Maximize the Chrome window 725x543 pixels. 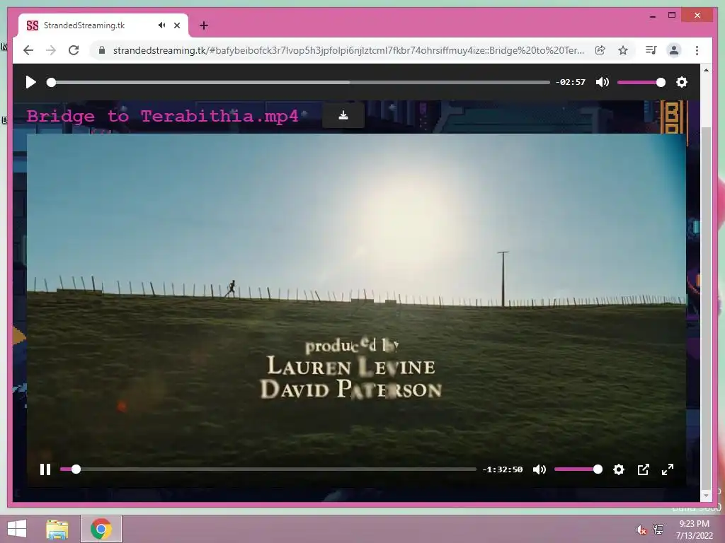[x=672, y=16]
